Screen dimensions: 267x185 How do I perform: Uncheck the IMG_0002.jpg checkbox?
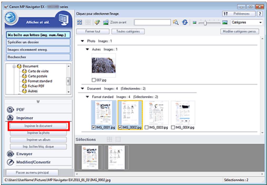click(120, 127)
